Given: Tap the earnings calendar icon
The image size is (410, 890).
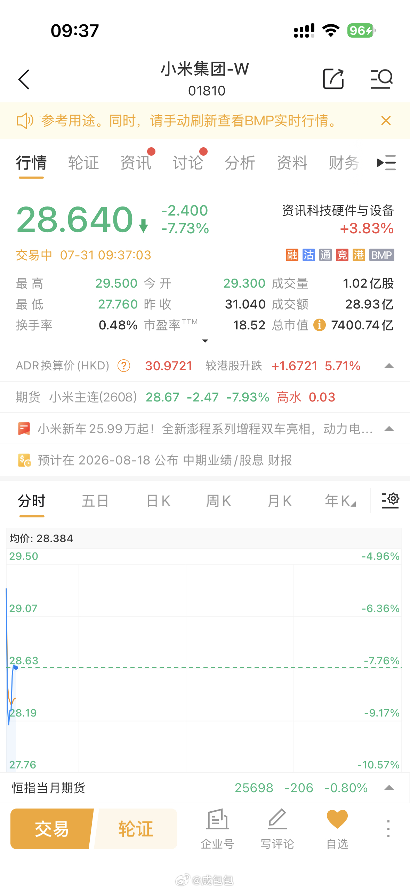Looking at the screenshot, I should pyautogui.click(x=24, y=460).
